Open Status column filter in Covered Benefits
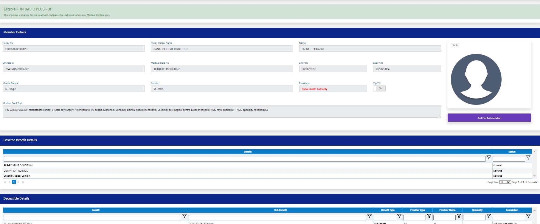This screenshot has width=540, height=224. click(x=528, y=158)
